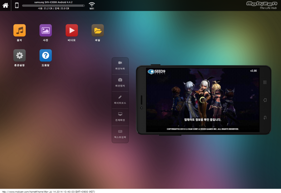Take a 화면캡처 screen capture
This screenshot has width=281, height=193.
click(x=120, y=83)
